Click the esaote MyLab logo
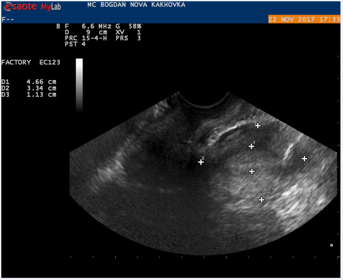 31,7
